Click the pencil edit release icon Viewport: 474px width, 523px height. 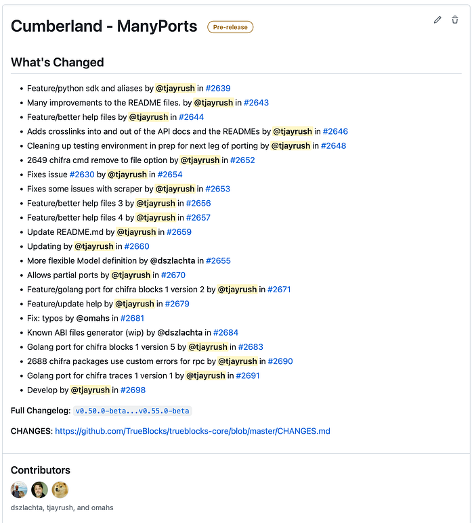click(x=437, y=20)
